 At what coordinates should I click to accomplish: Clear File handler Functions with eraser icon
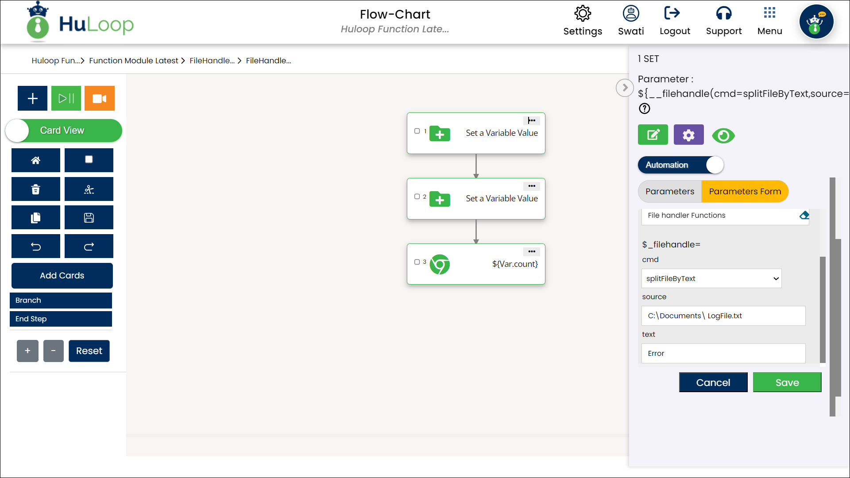pyautogui.click(x=804, y=216)
